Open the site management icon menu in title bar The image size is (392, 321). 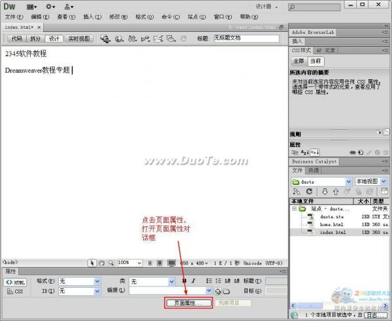coord(69,7)
